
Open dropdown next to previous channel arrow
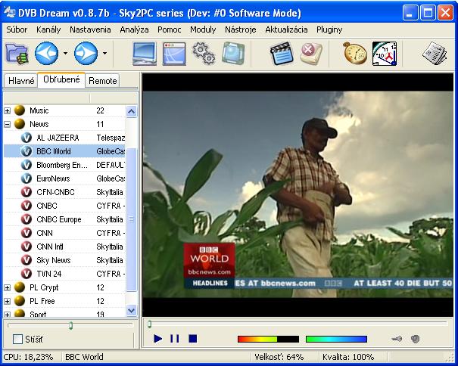pos(65,54)
